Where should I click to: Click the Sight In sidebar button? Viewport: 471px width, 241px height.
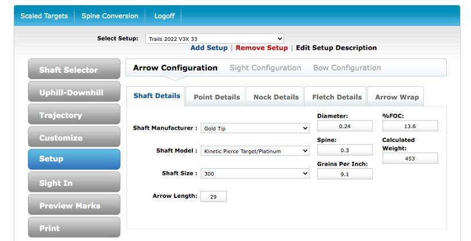(x=74, y=183)
